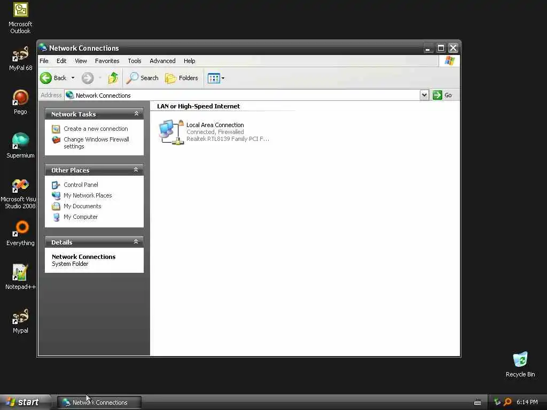Click the green Back arrow button
Image resolution: width=547 pixels, height=410 pixels.
(x=46, y=78)
